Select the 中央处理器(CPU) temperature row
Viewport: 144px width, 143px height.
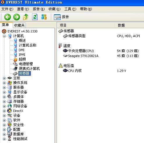101,51
